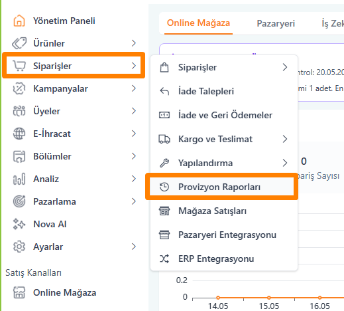Click the Nova AI sparkle icon
The width and height of the screenshot is (344, 311).
[x=19, y=224]
